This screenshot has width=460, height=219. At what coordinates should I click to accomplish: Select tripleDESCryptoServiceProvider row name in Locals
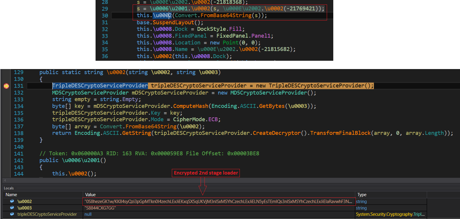point(47,214)
